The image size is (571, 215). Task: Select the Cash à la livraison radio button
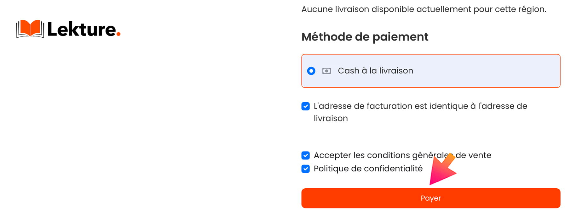[311, 71]
